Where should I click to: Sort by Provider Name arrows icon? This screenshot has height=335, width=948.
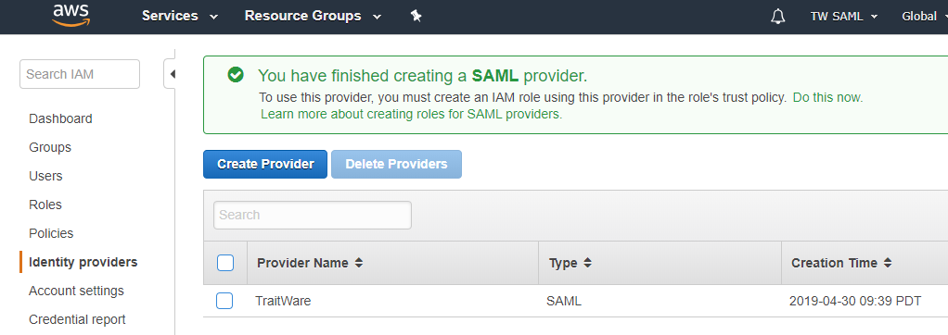pos(359,263)
